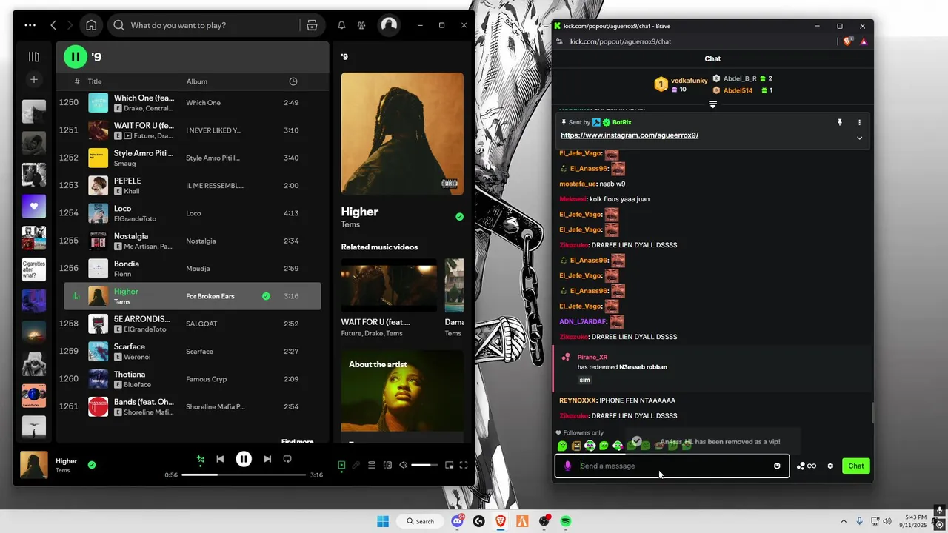Open Spotify notifications bell
948x533 pixels.
coord(341,25)
